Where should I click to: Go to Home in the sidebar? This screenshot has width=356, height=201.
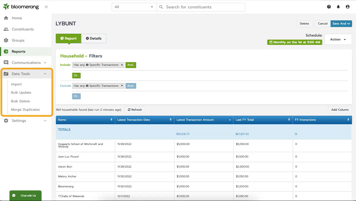tap(17, 18)
